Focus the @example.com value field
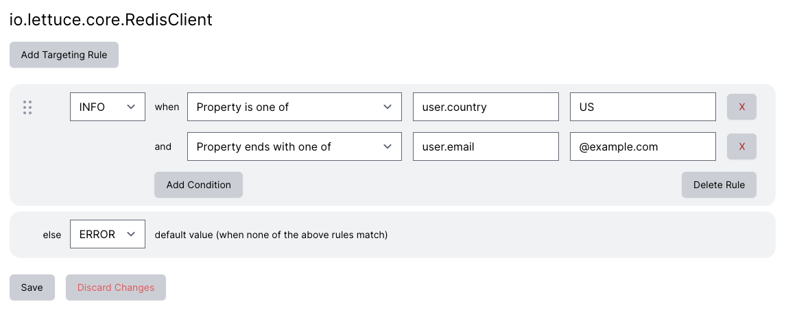The image size is (786, 310). pyautogui.click(x=643, y=146)
